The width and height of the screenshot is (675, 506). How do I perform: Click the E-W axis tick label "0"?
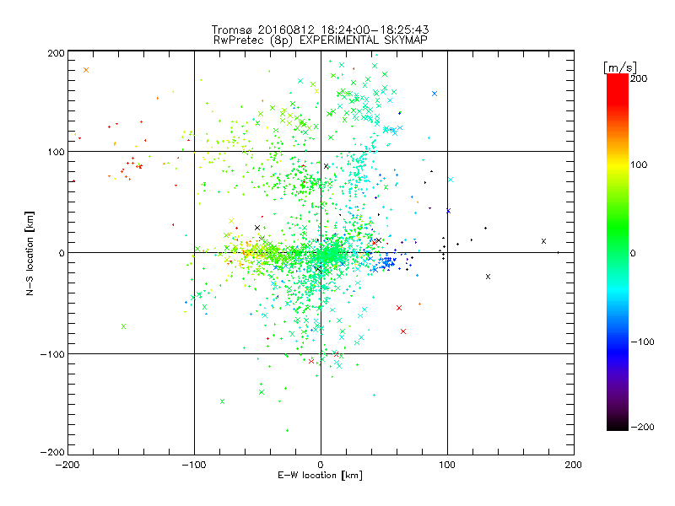[x=321, y=465]
